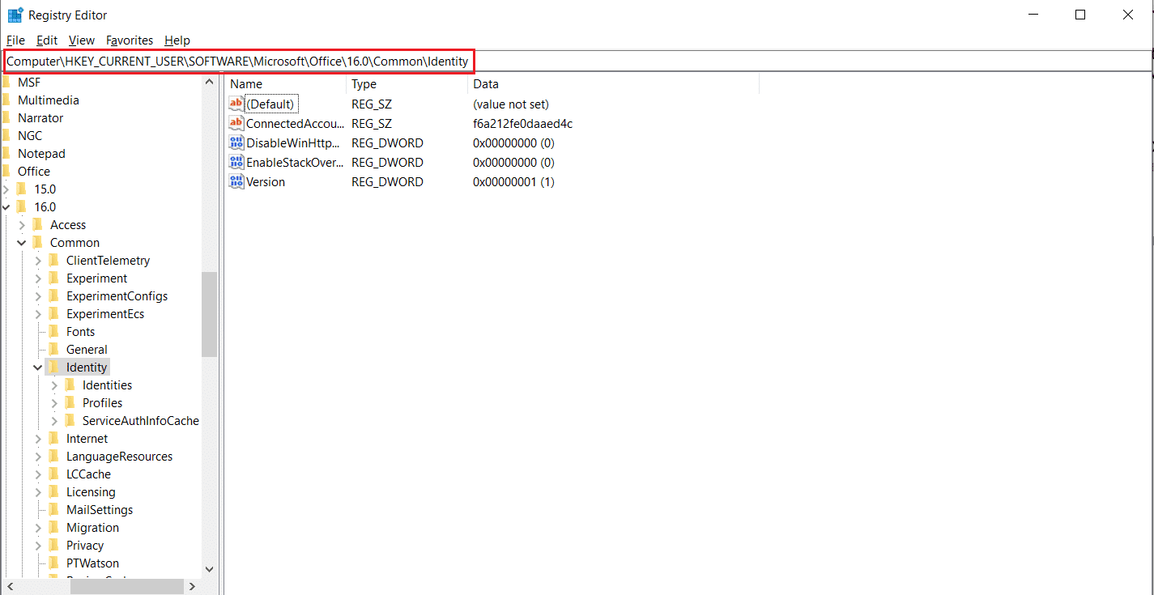Click the Version DWORD value icon
The width and height of the screenshot is (1154, 595).
(236, 181)
